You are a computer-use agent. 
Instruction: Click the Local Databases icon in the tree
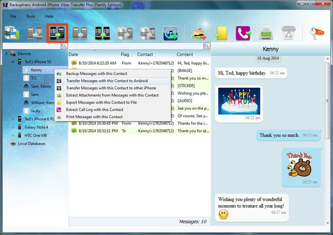coord(13,144)
